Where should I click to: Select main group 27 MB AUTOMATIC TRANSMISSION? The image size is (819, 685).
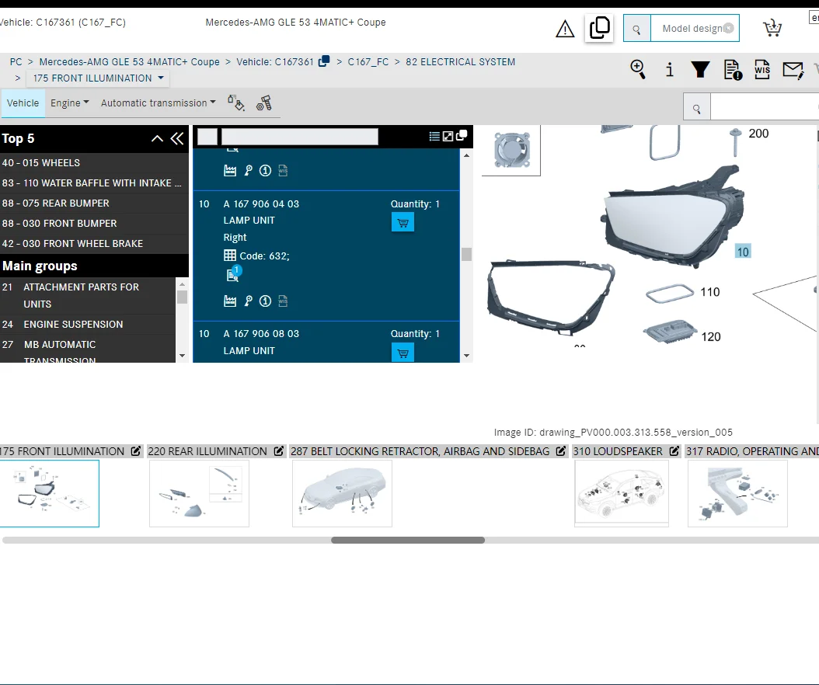88,349
